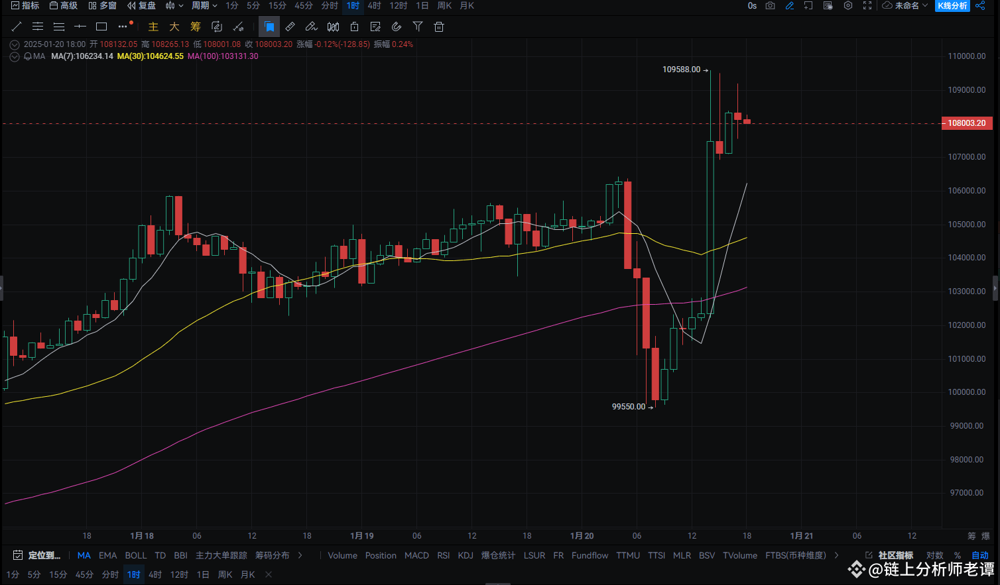Select the freehand pen brush tool
Image resolution: width=1000 pixels, height=585 pixels.
pyautogui.click(x=312, y=27)
